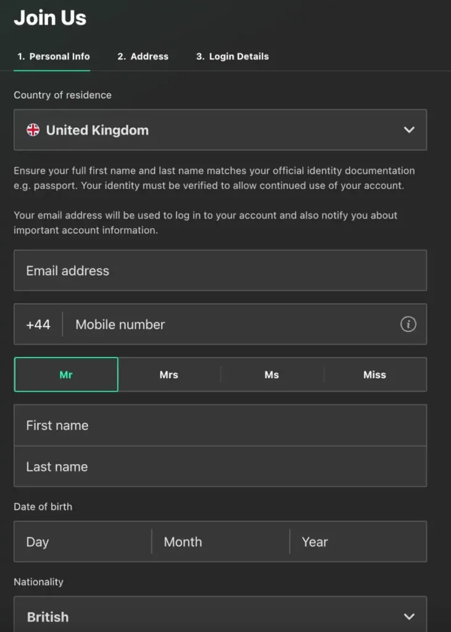Click the chevron on the Nationality selector
This screenshot has height=632, width=451.
(408, 616)
